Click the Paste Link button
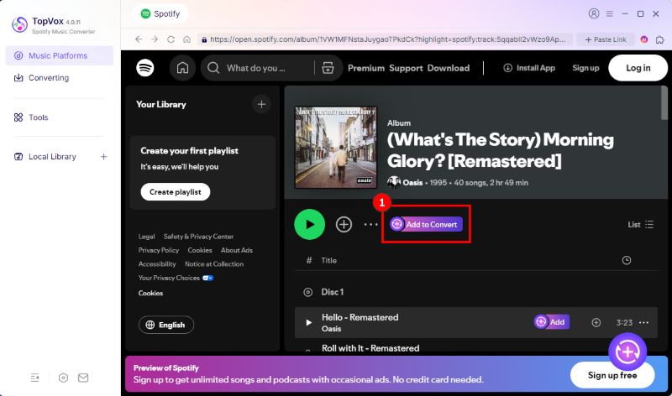Viewport: 672px width, 396px height. pos(605,39)
